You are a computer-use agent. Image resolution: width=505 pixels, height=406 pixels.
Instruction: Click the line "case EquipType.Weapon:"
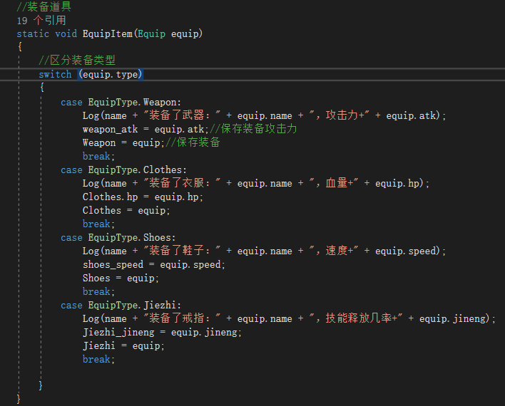[121, 103]
